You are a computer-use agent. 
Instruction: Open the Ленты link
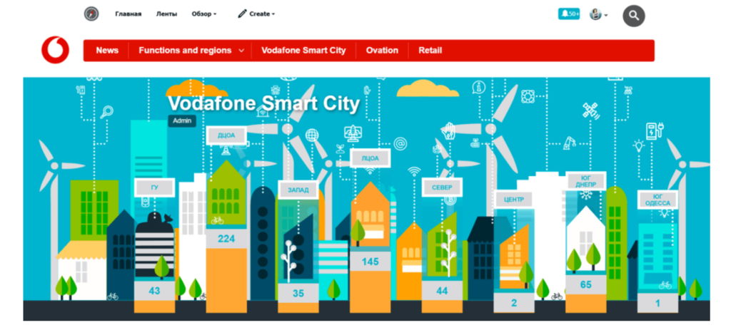166,14
